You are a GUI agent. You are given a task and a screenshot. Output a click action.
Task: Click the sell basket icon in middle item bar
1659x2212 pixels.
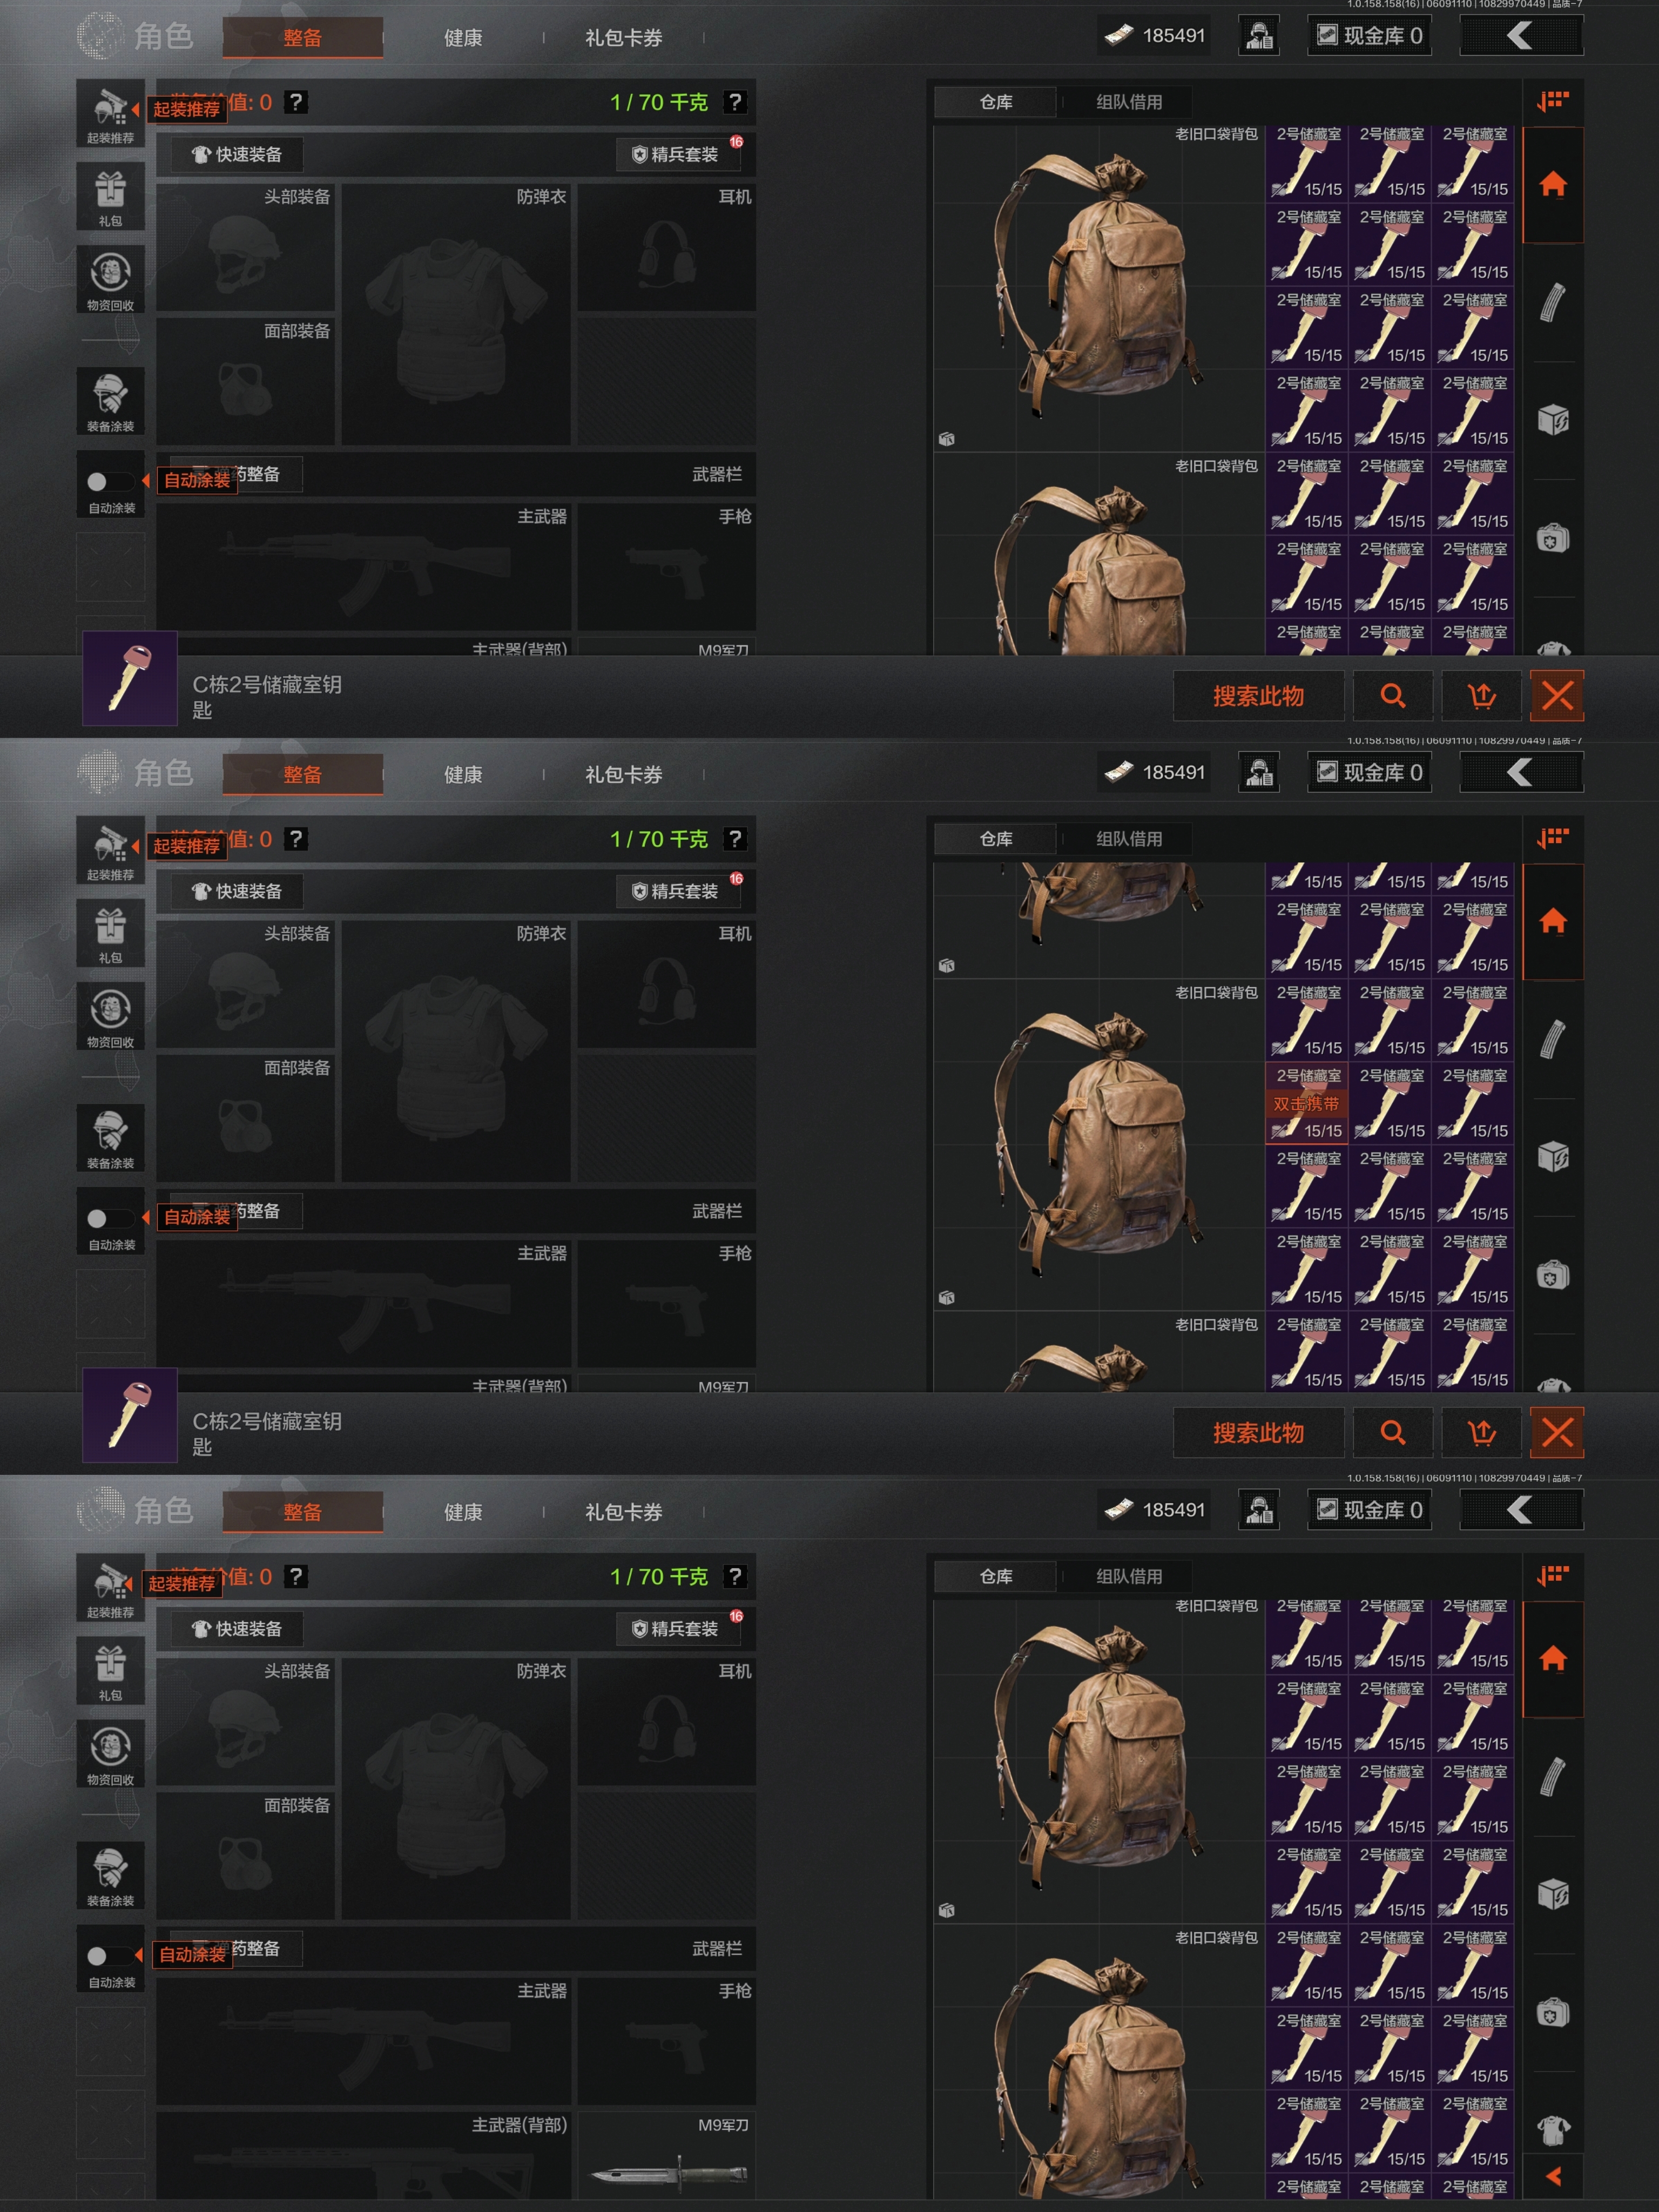tap(1481, 1433)
